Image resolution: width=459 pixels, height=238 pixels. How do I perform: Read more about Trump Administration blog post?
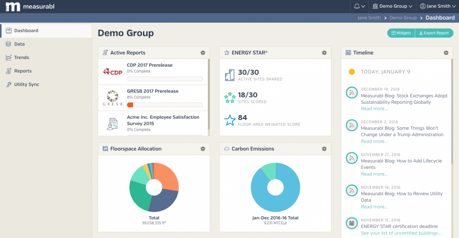[x=374, y=141]
